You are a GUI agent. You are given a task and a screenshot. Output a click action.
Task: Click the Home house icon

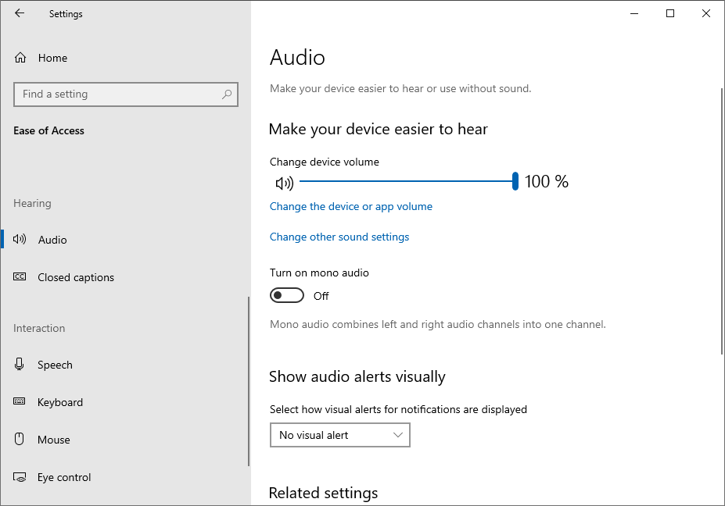tap(20, 58)
